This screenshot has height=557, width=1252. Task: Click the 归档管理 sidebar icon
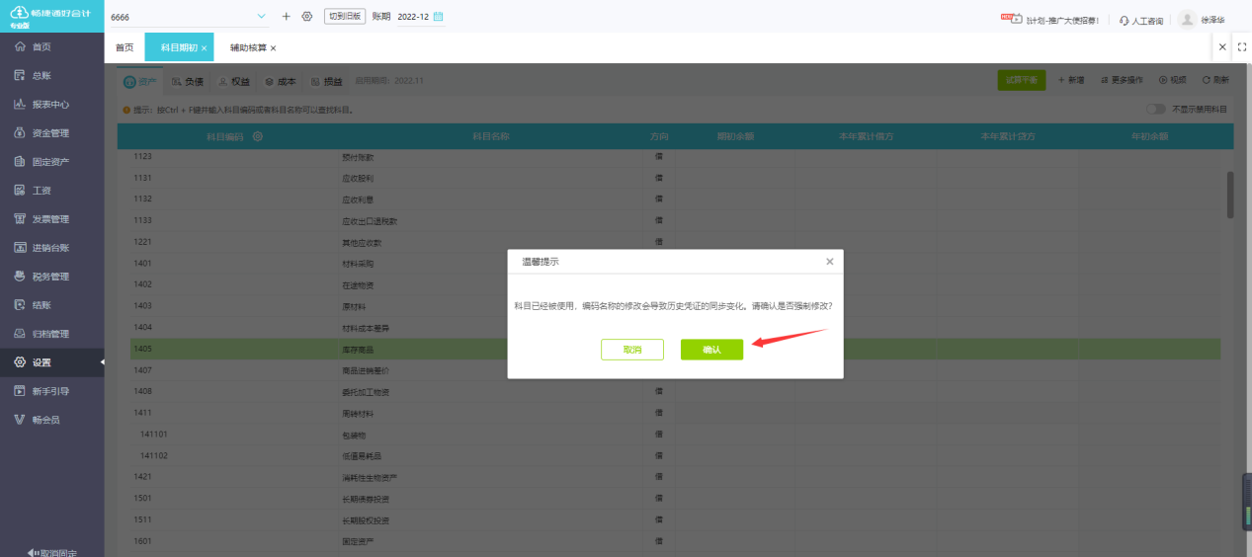click(20, 334)
